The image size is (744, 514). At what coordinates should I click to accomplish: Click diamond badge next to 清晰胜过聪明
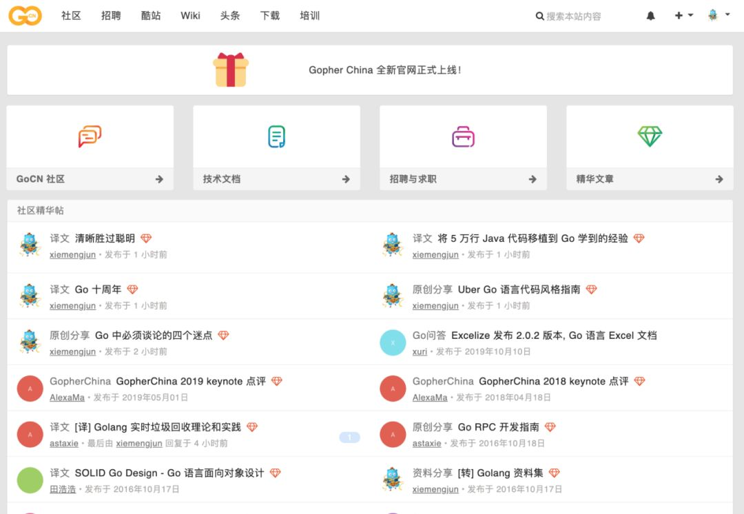coord(146,238)
